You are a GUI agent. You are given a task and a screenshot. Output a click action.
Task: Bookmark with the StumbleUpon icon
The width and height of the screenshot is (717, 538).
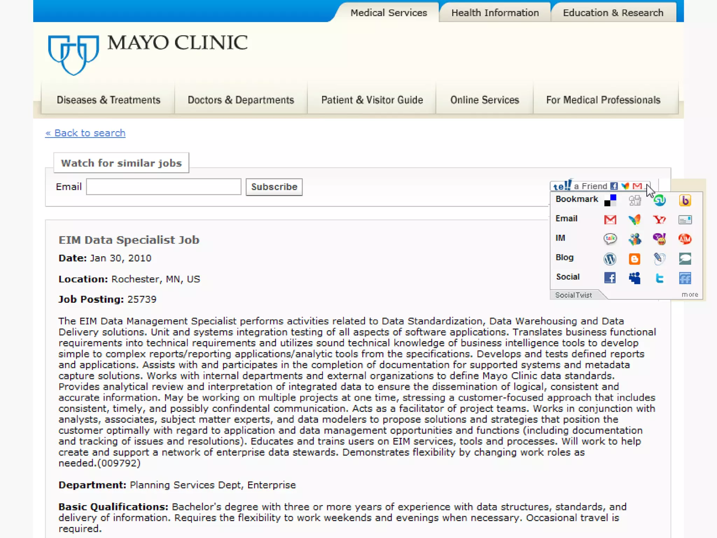point(660,200)
